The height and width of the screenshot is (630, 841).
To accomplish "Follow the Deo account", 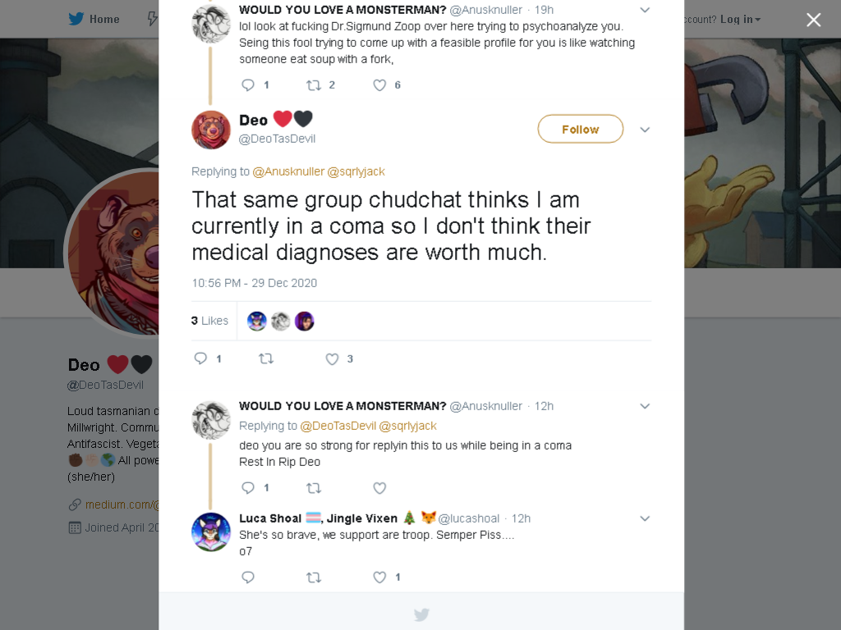I will [x=581, y=129].
